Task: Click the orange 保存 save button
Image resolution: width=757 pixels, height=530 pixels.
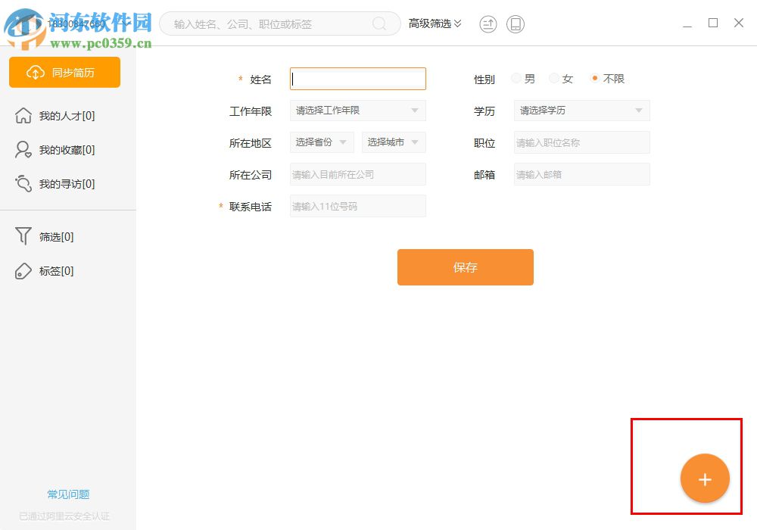Action: pos(465,267)
